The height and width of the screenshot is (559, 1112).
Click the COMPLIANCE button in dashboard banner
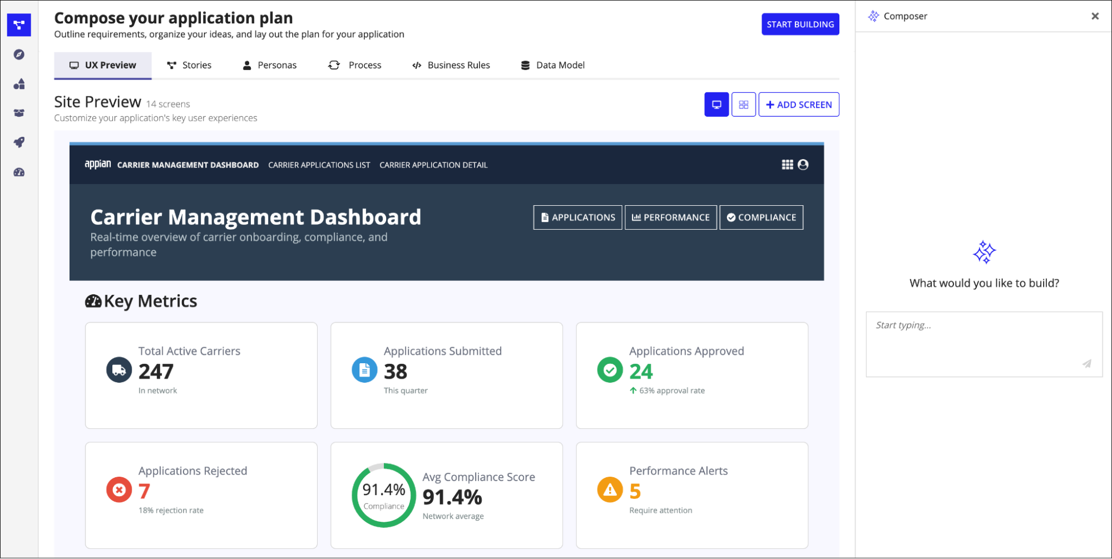tap(762, 217)
